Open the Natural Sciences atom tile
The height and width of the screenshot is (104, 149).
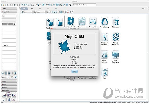[x=104, y=55]
